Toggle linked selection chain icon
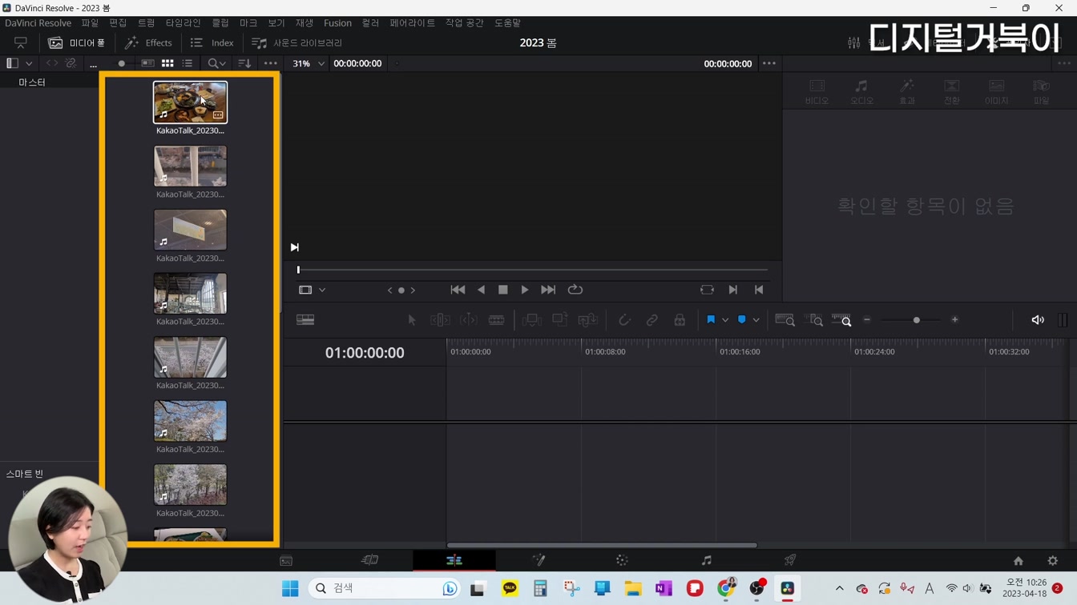The image size is (1077, 605). point(652,320)
